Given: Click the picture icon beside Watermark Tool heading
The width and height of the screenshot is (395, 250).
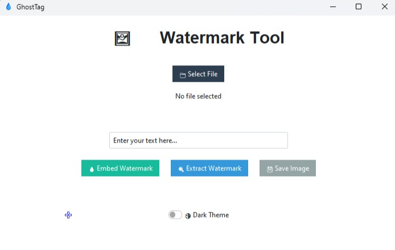Looking at the screenshot, I should pos(122,39).
